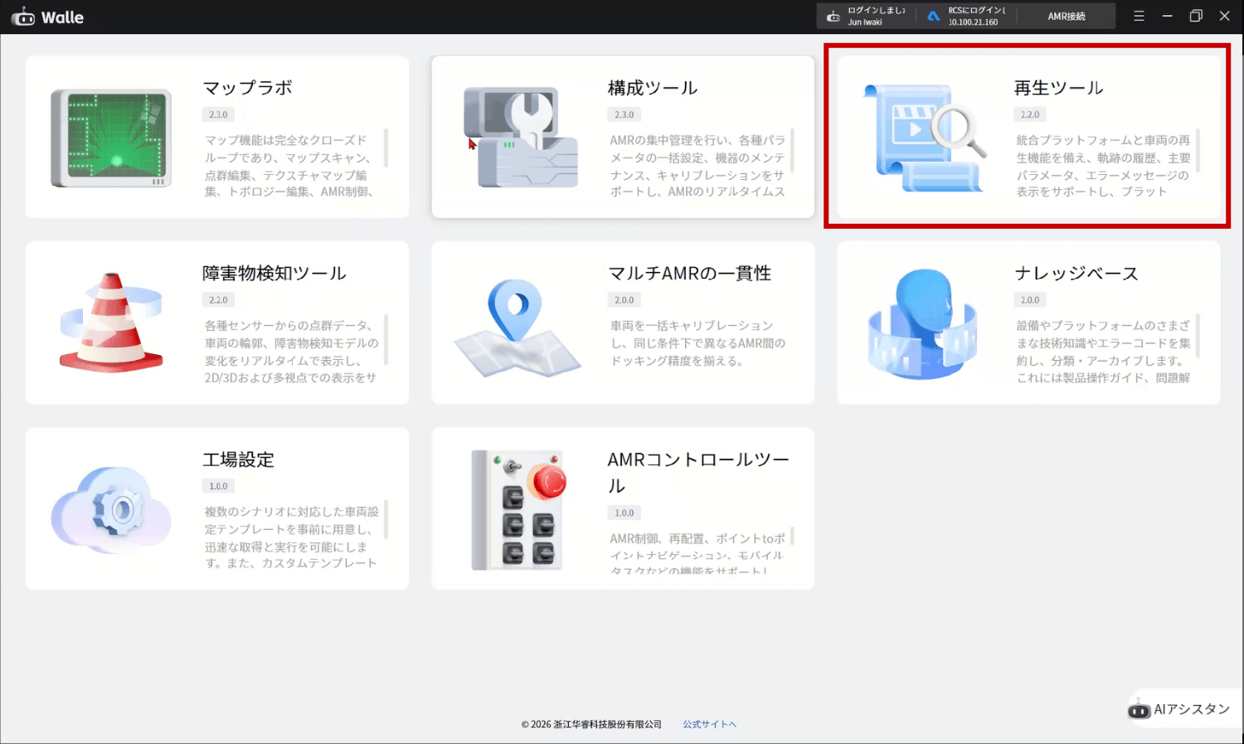
Task: Open the マップラボ green map screen icon
Action: coord(111,138)
